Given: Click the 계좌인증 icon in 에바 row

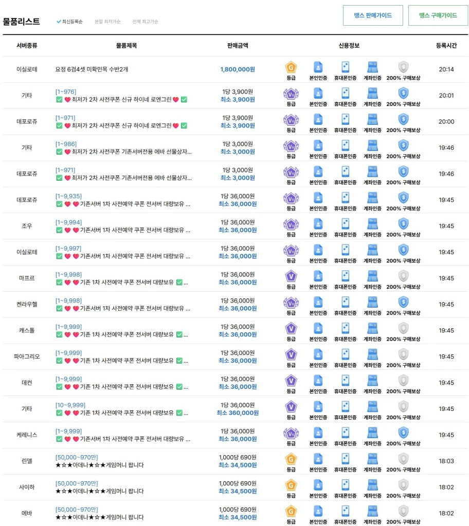Looking at the screenshot, I should (x=372, y=511).
